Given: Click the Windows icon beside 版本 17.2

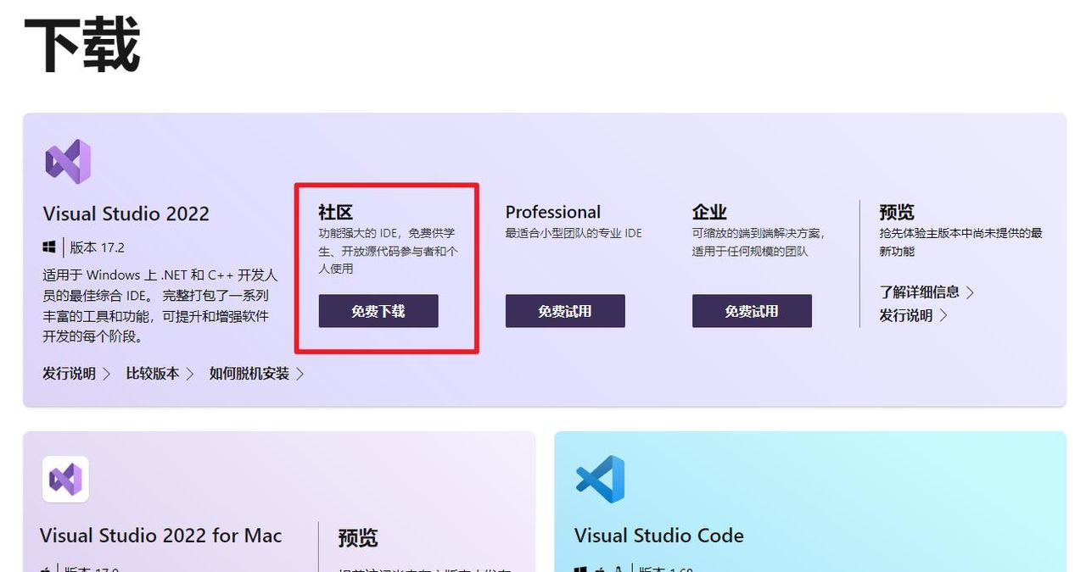Looking at the screenshot, I should click(x=49, y=247).
